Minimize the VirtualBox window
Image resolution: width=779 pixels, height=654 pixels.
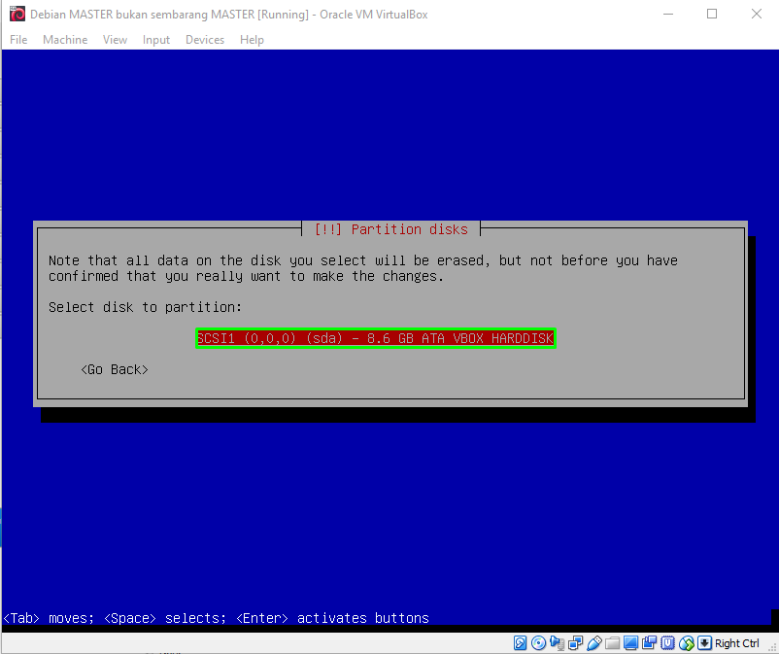(x=668, y=14)
